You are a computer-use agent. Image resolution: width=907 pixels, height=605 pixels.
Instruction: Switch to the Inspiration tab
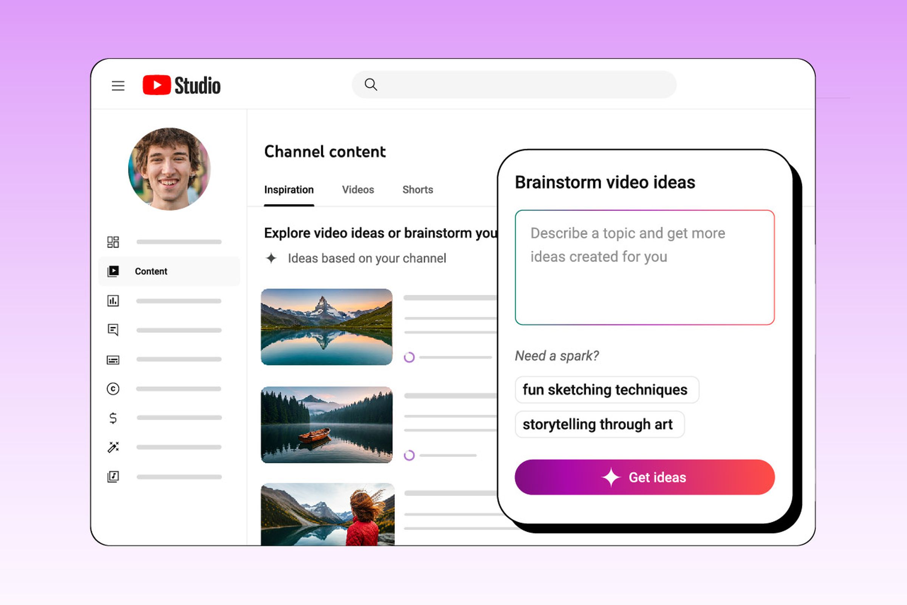(289, 190)
